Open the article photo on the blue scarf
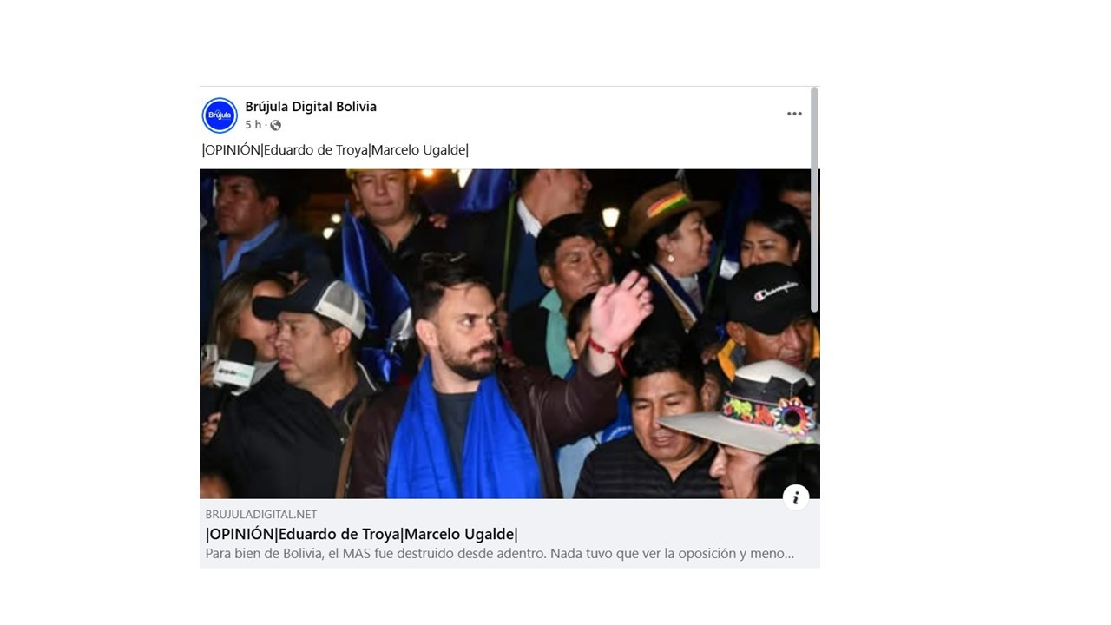Screen dimensions: 1111x625 pyautogui.click(x=464, y=434)
